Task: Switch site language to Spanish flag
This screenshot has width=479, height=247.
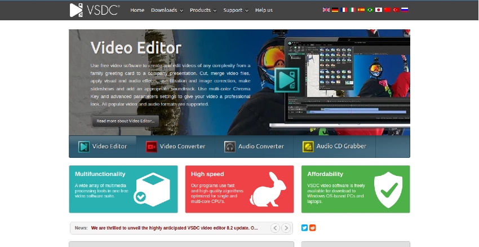Action: click(361, 10)
